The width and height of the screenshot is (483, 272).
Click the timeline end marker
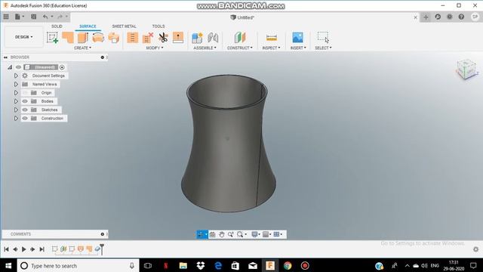(102, 249)
